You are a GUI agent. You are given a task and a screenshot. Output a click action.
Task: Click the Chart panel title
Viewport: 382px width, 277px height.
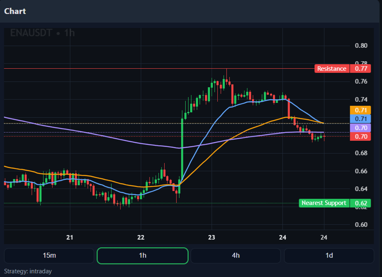[15, 11]
